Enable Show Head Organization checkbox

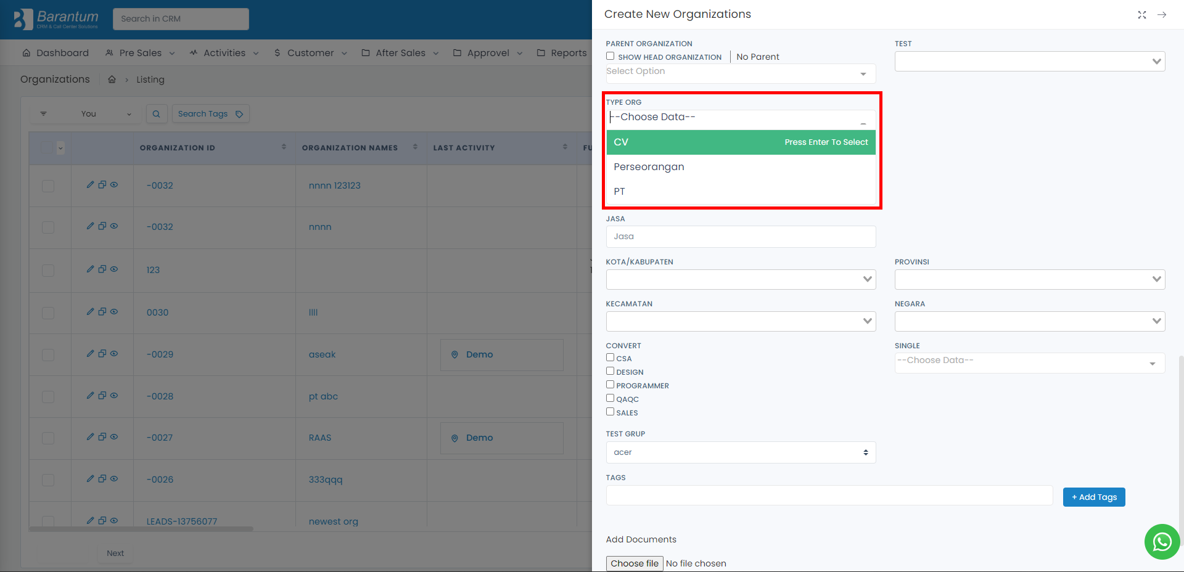click(610, 56)
